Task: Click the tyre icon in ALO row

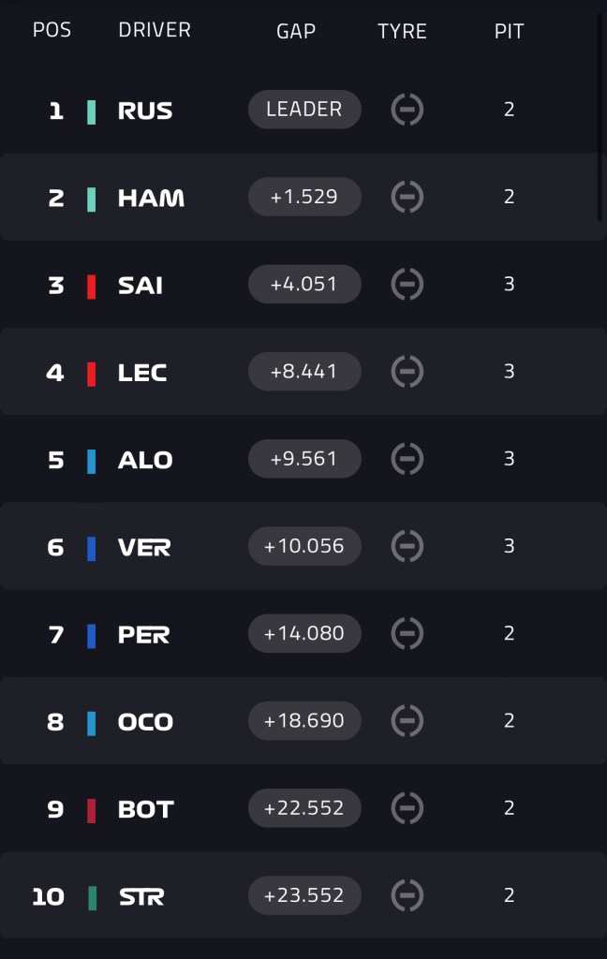Action: point(407,459)
